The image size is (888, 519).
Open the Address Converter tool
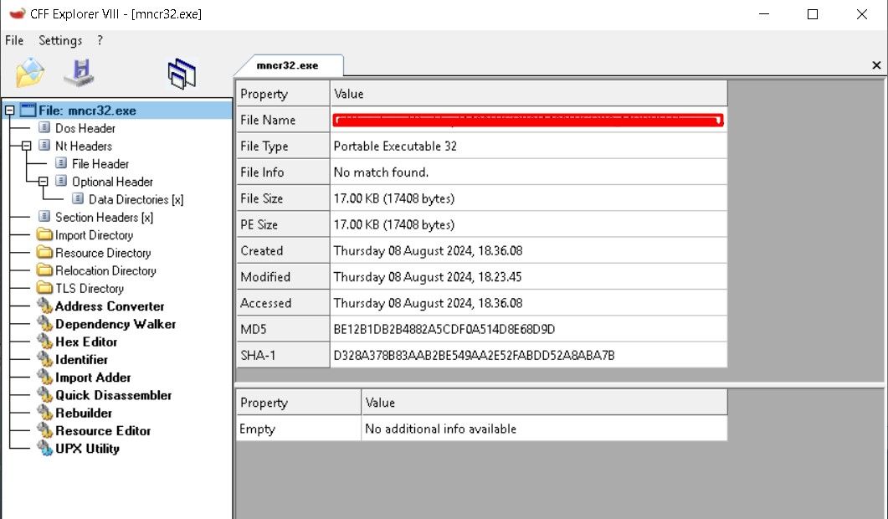pos(110,306)
